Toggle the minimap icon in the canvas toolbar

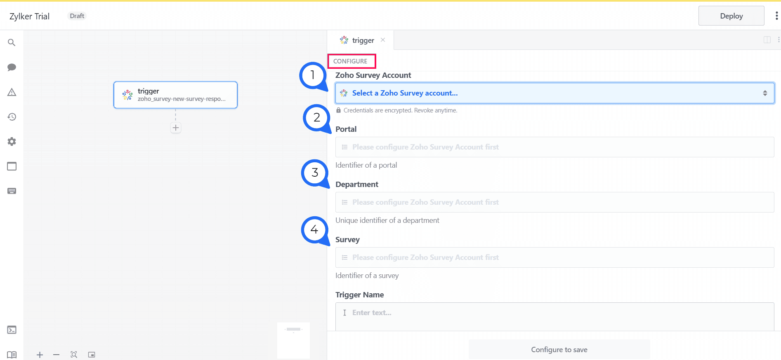click(92, 355)
